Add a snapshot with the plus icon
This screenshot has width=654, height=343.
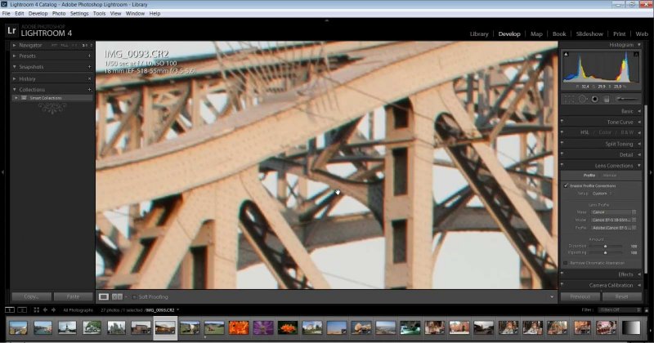[89, 67]
